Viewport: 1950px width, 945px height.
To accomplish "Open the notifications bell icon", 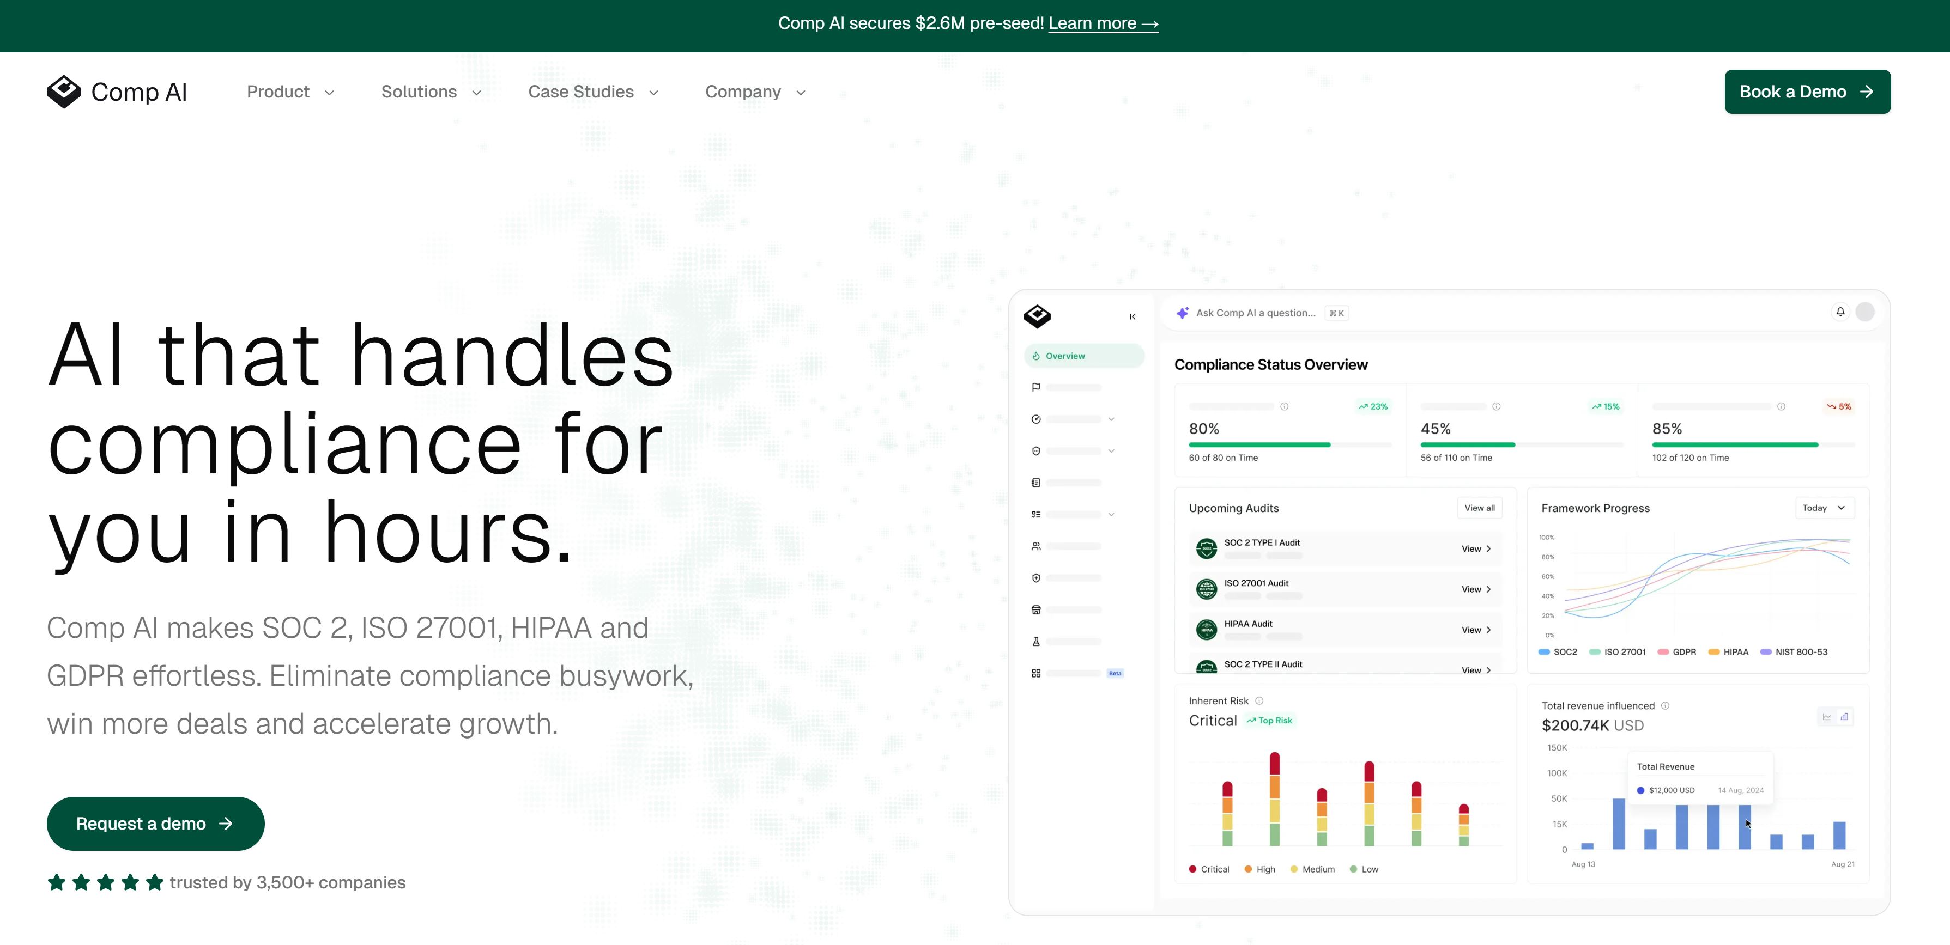I will coord(1840,312).
